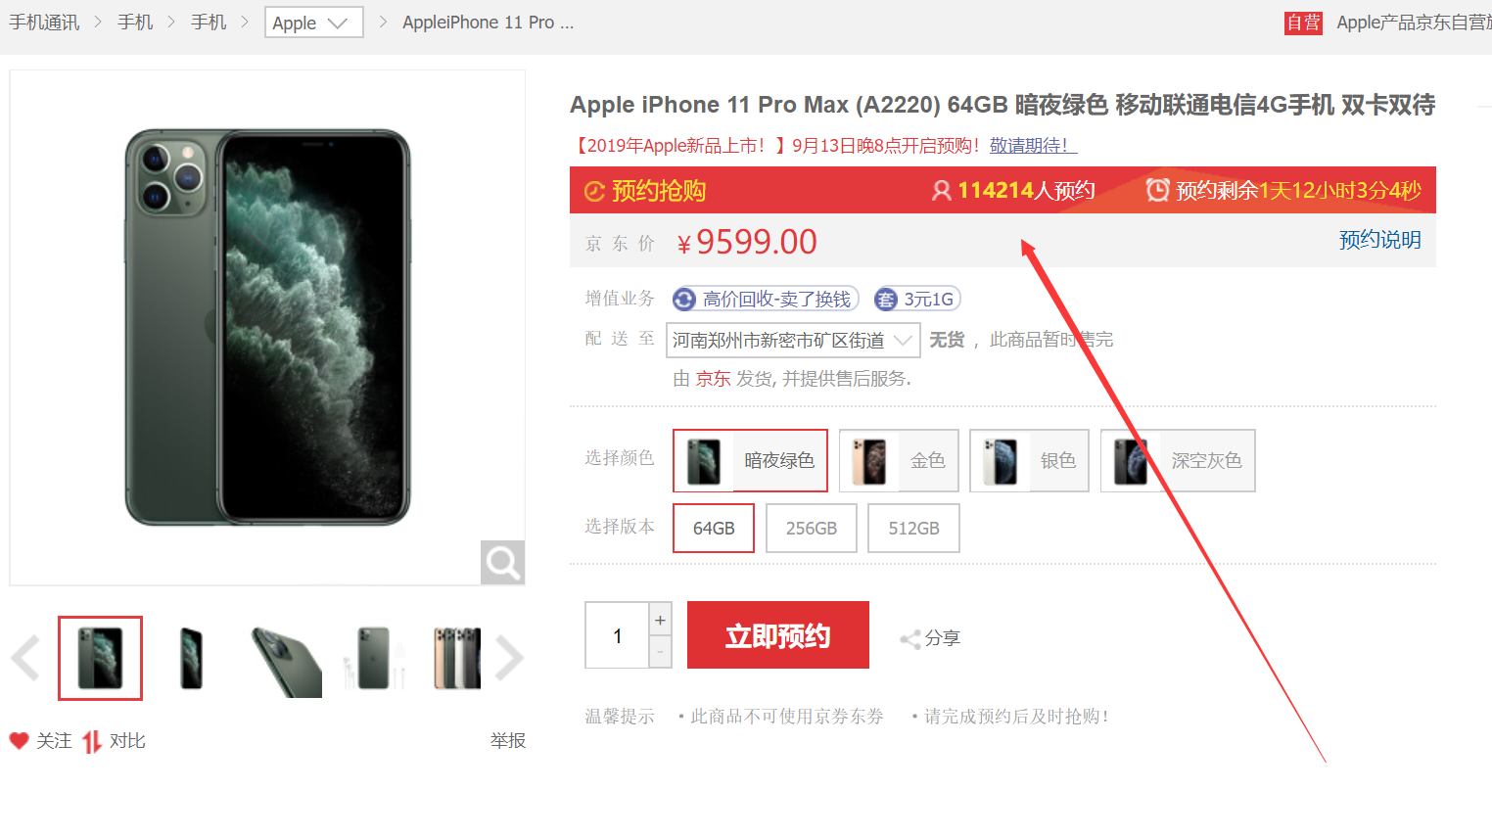The image size is (1492, 837).
Task: Click the 分享 share icon
Action: pyautogui.click(x=910, y=639)
